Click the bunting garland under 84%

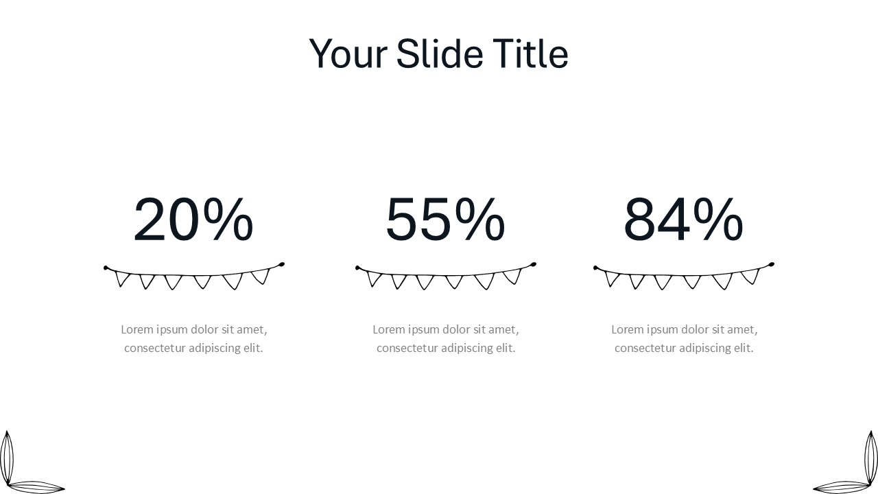click(683, 276)
